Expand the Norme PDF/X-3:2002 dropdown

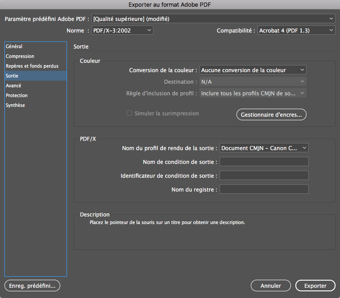tap(122, 30)
